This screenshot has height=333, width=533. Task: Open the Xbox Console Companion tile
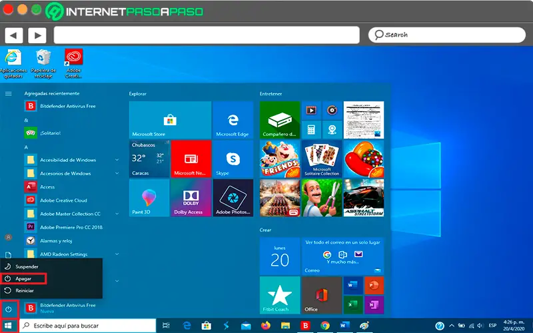tap(280, 120)
